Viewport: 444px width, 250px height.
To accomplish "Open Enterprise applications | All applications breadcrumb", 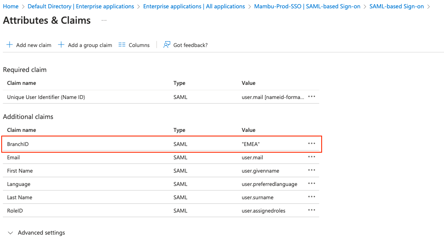I will coord(194,6).
